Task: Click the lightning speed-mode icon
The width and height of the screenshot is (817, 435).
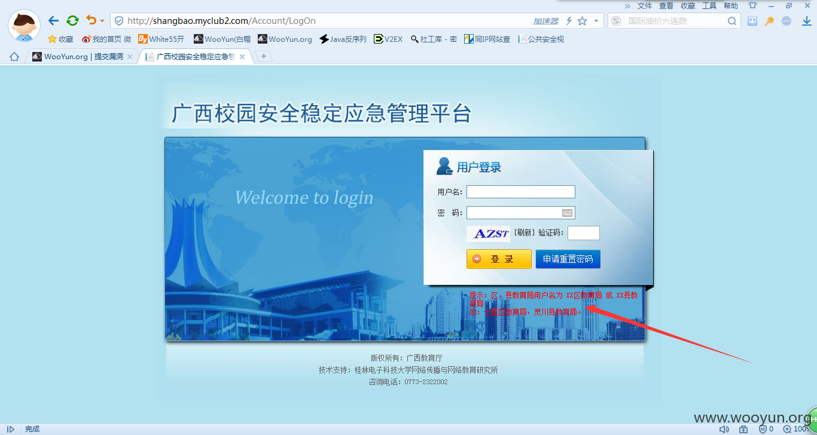Action: pyautogui.click(x=569, y=21)
